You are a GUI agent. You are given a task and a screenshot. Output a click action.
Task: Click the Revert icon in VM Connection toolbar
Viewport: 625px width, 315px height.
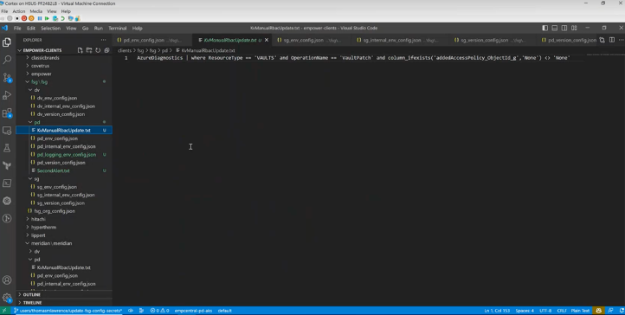[x=62, y=18]
